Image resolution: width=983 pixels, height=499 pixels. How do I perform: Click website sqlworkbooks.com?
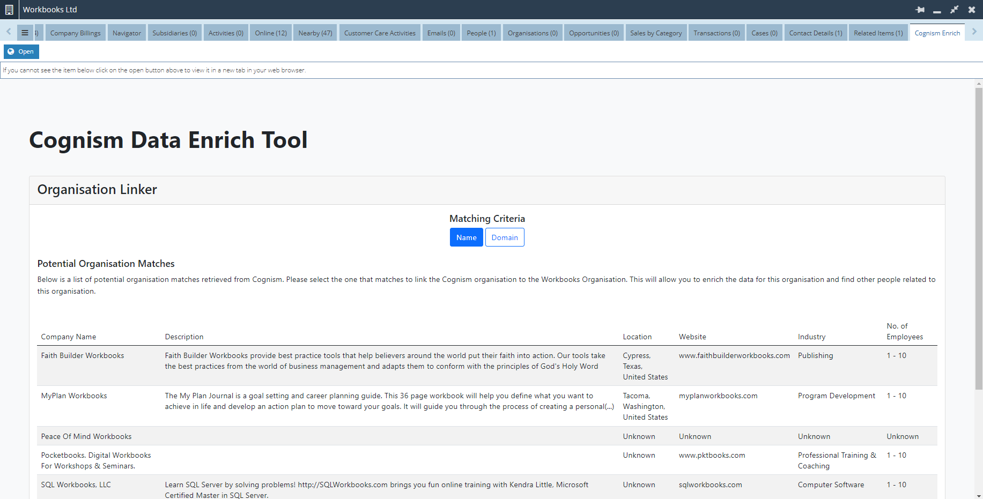(710, 485)
